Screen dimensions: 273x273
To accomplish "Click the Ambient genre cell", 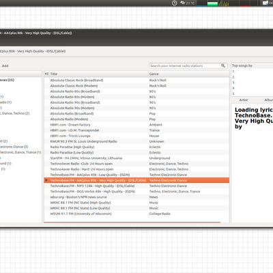I will pos(156,125).
